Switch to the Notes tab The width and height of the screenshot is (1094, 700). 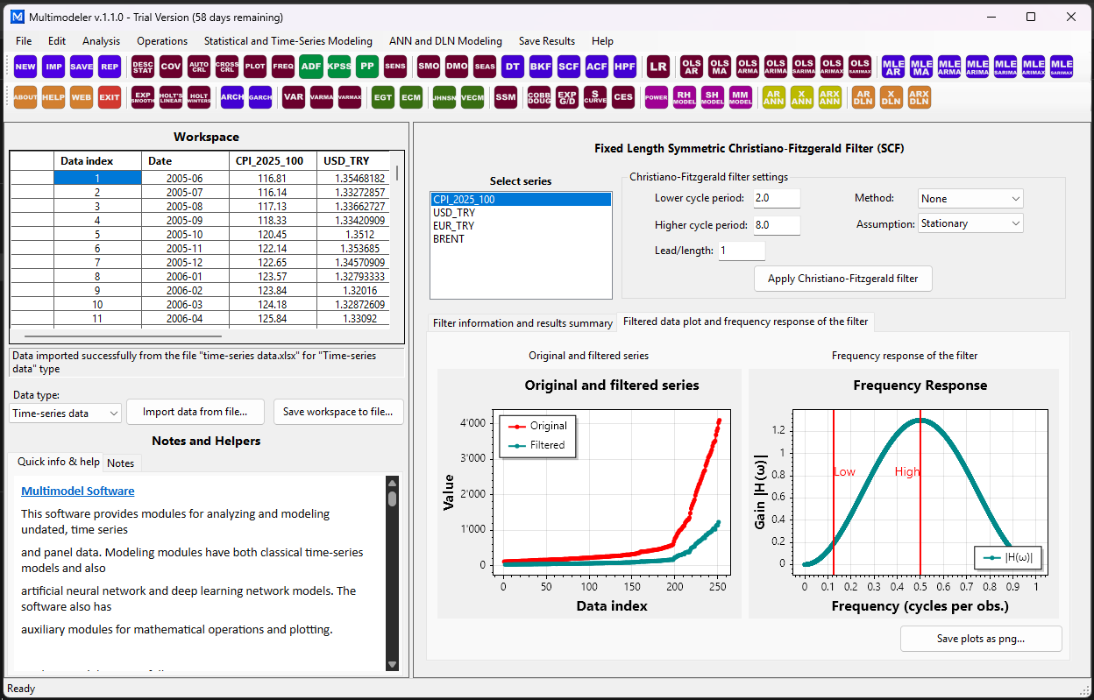point(120,463)
